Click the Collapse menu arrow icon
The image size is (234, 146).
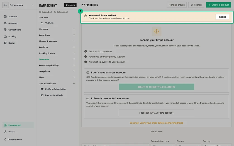pyautogui.click(x=5, y=139)
